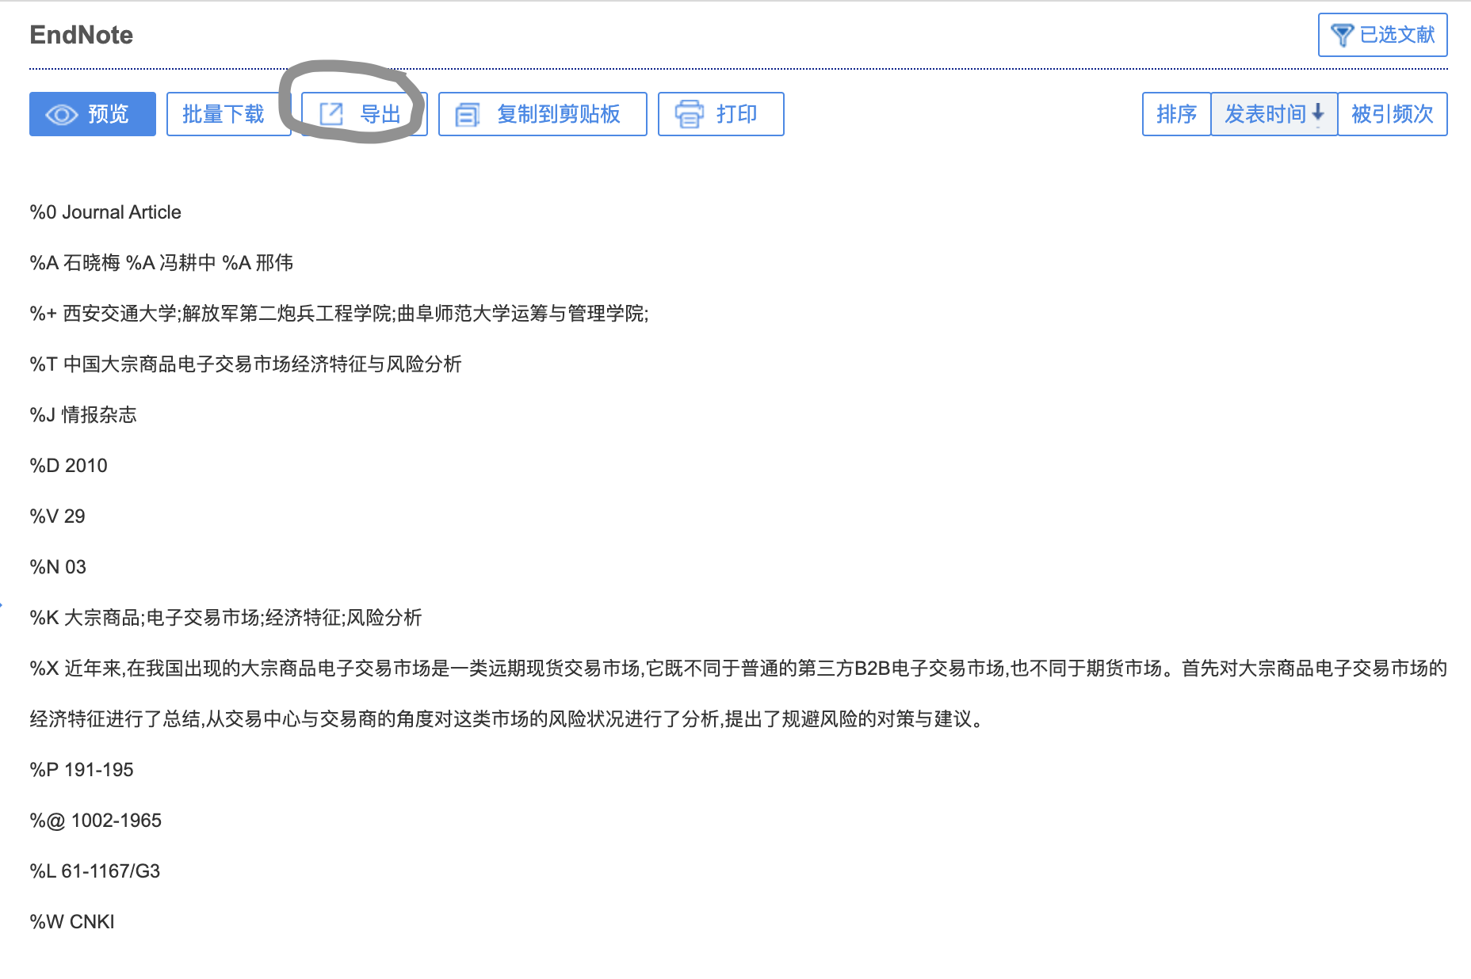The width and height of the screenshot is (1471, 979).
Task: Click the eye icon on 预览 button
Action: pos(62,115)
